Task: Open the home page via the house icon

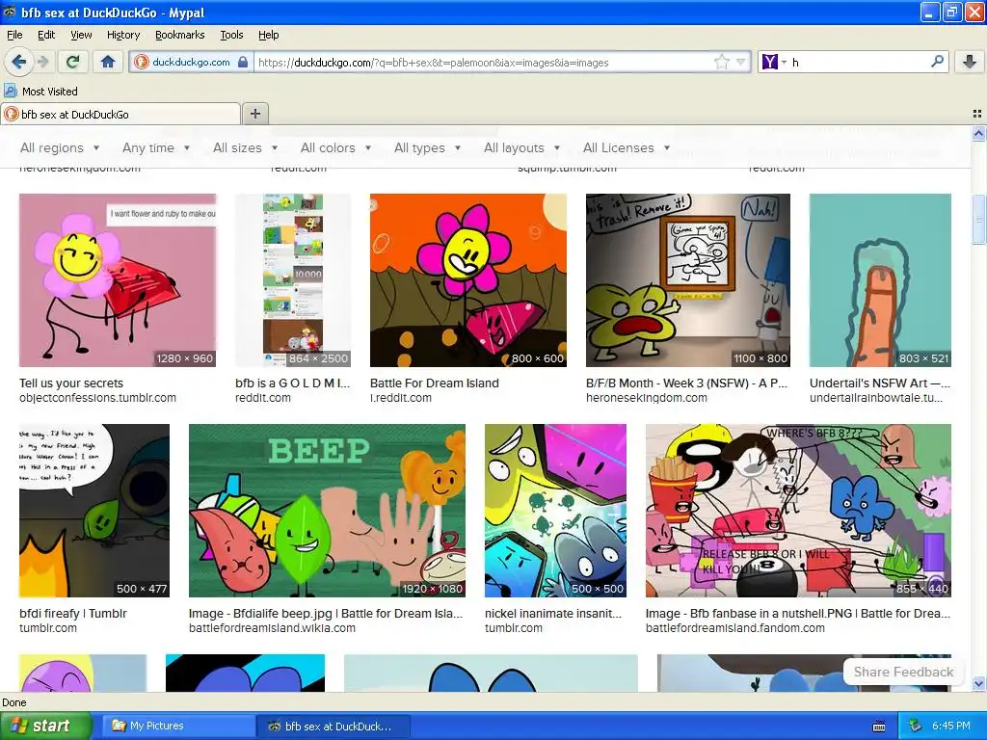Action: coord(108,62)
